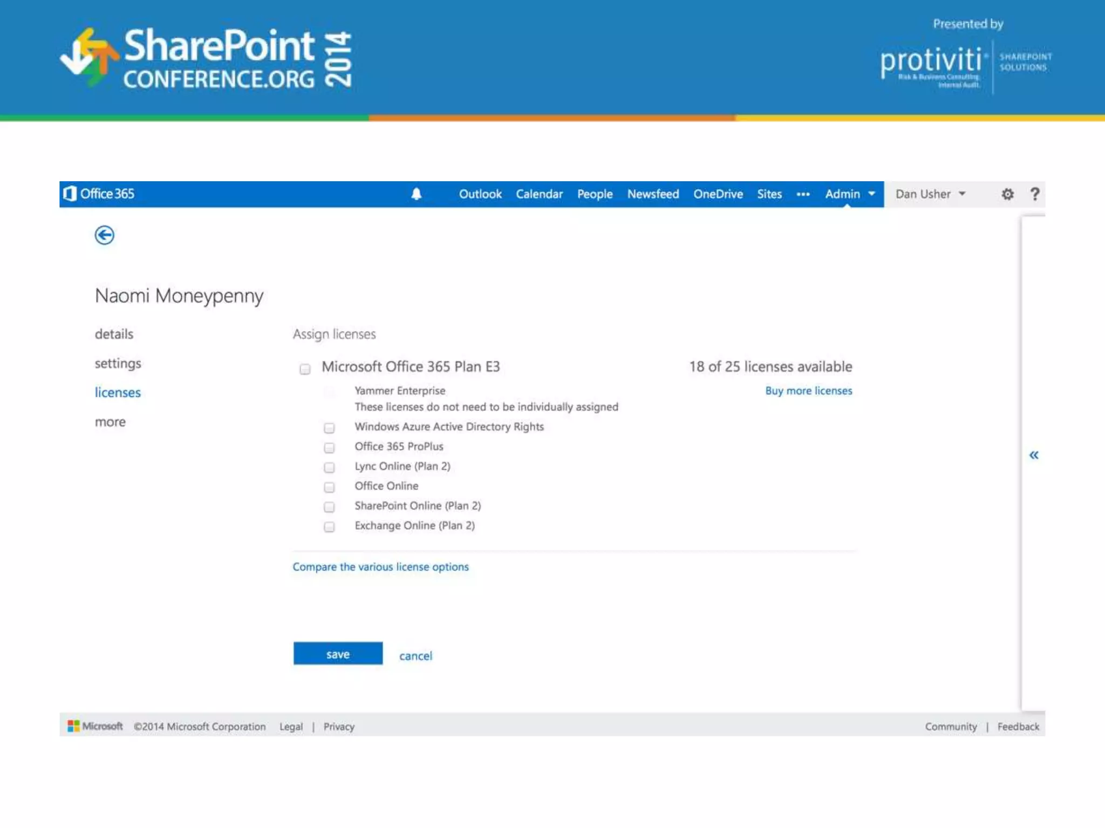1105x828 pixels.
Task: Click the Buy more licenses link
Action: (808, 391)
